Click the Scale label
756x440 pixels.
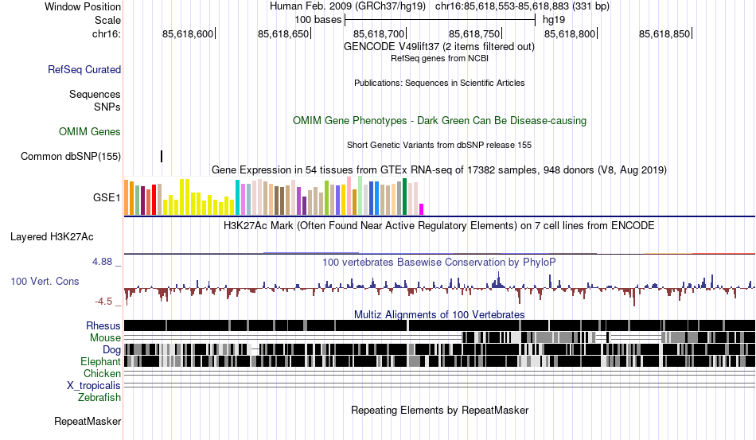click(107, 20)
